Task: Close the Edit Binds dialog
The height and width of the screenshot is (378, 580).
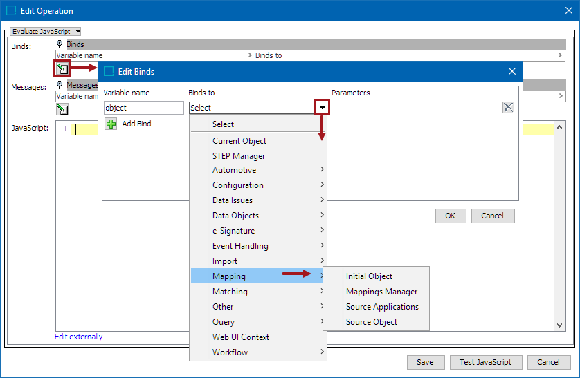Action: coord(512,71)
